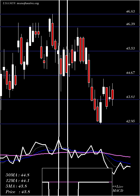This screenshot has height=196, width=140.
Task: Click the '12MA : 44.1' reading
Action: pyautogui.click(x=17, y=181)
